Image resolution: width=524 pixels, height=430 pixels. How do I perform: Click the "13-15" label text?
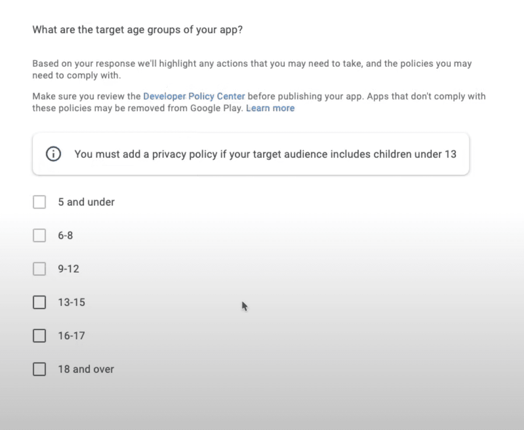point(71,302)
